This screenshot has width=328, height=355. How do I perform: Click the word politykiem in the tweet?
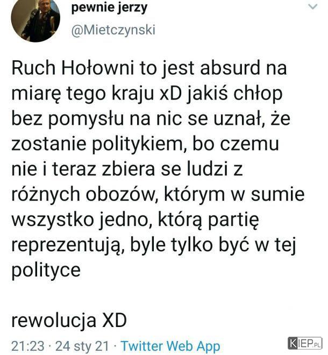137,145
